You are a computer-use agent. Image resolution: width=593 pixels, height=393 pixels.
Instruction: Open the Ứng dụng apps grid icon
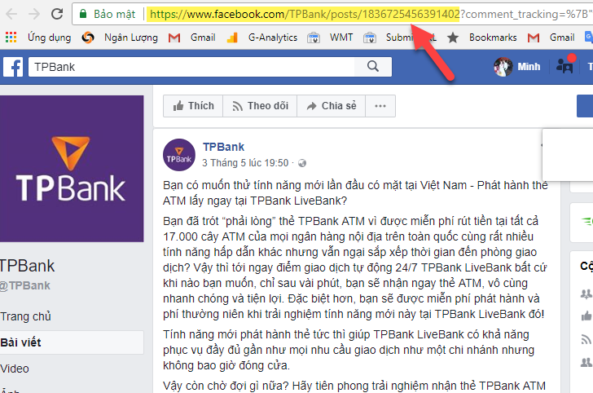click(11, 38)
